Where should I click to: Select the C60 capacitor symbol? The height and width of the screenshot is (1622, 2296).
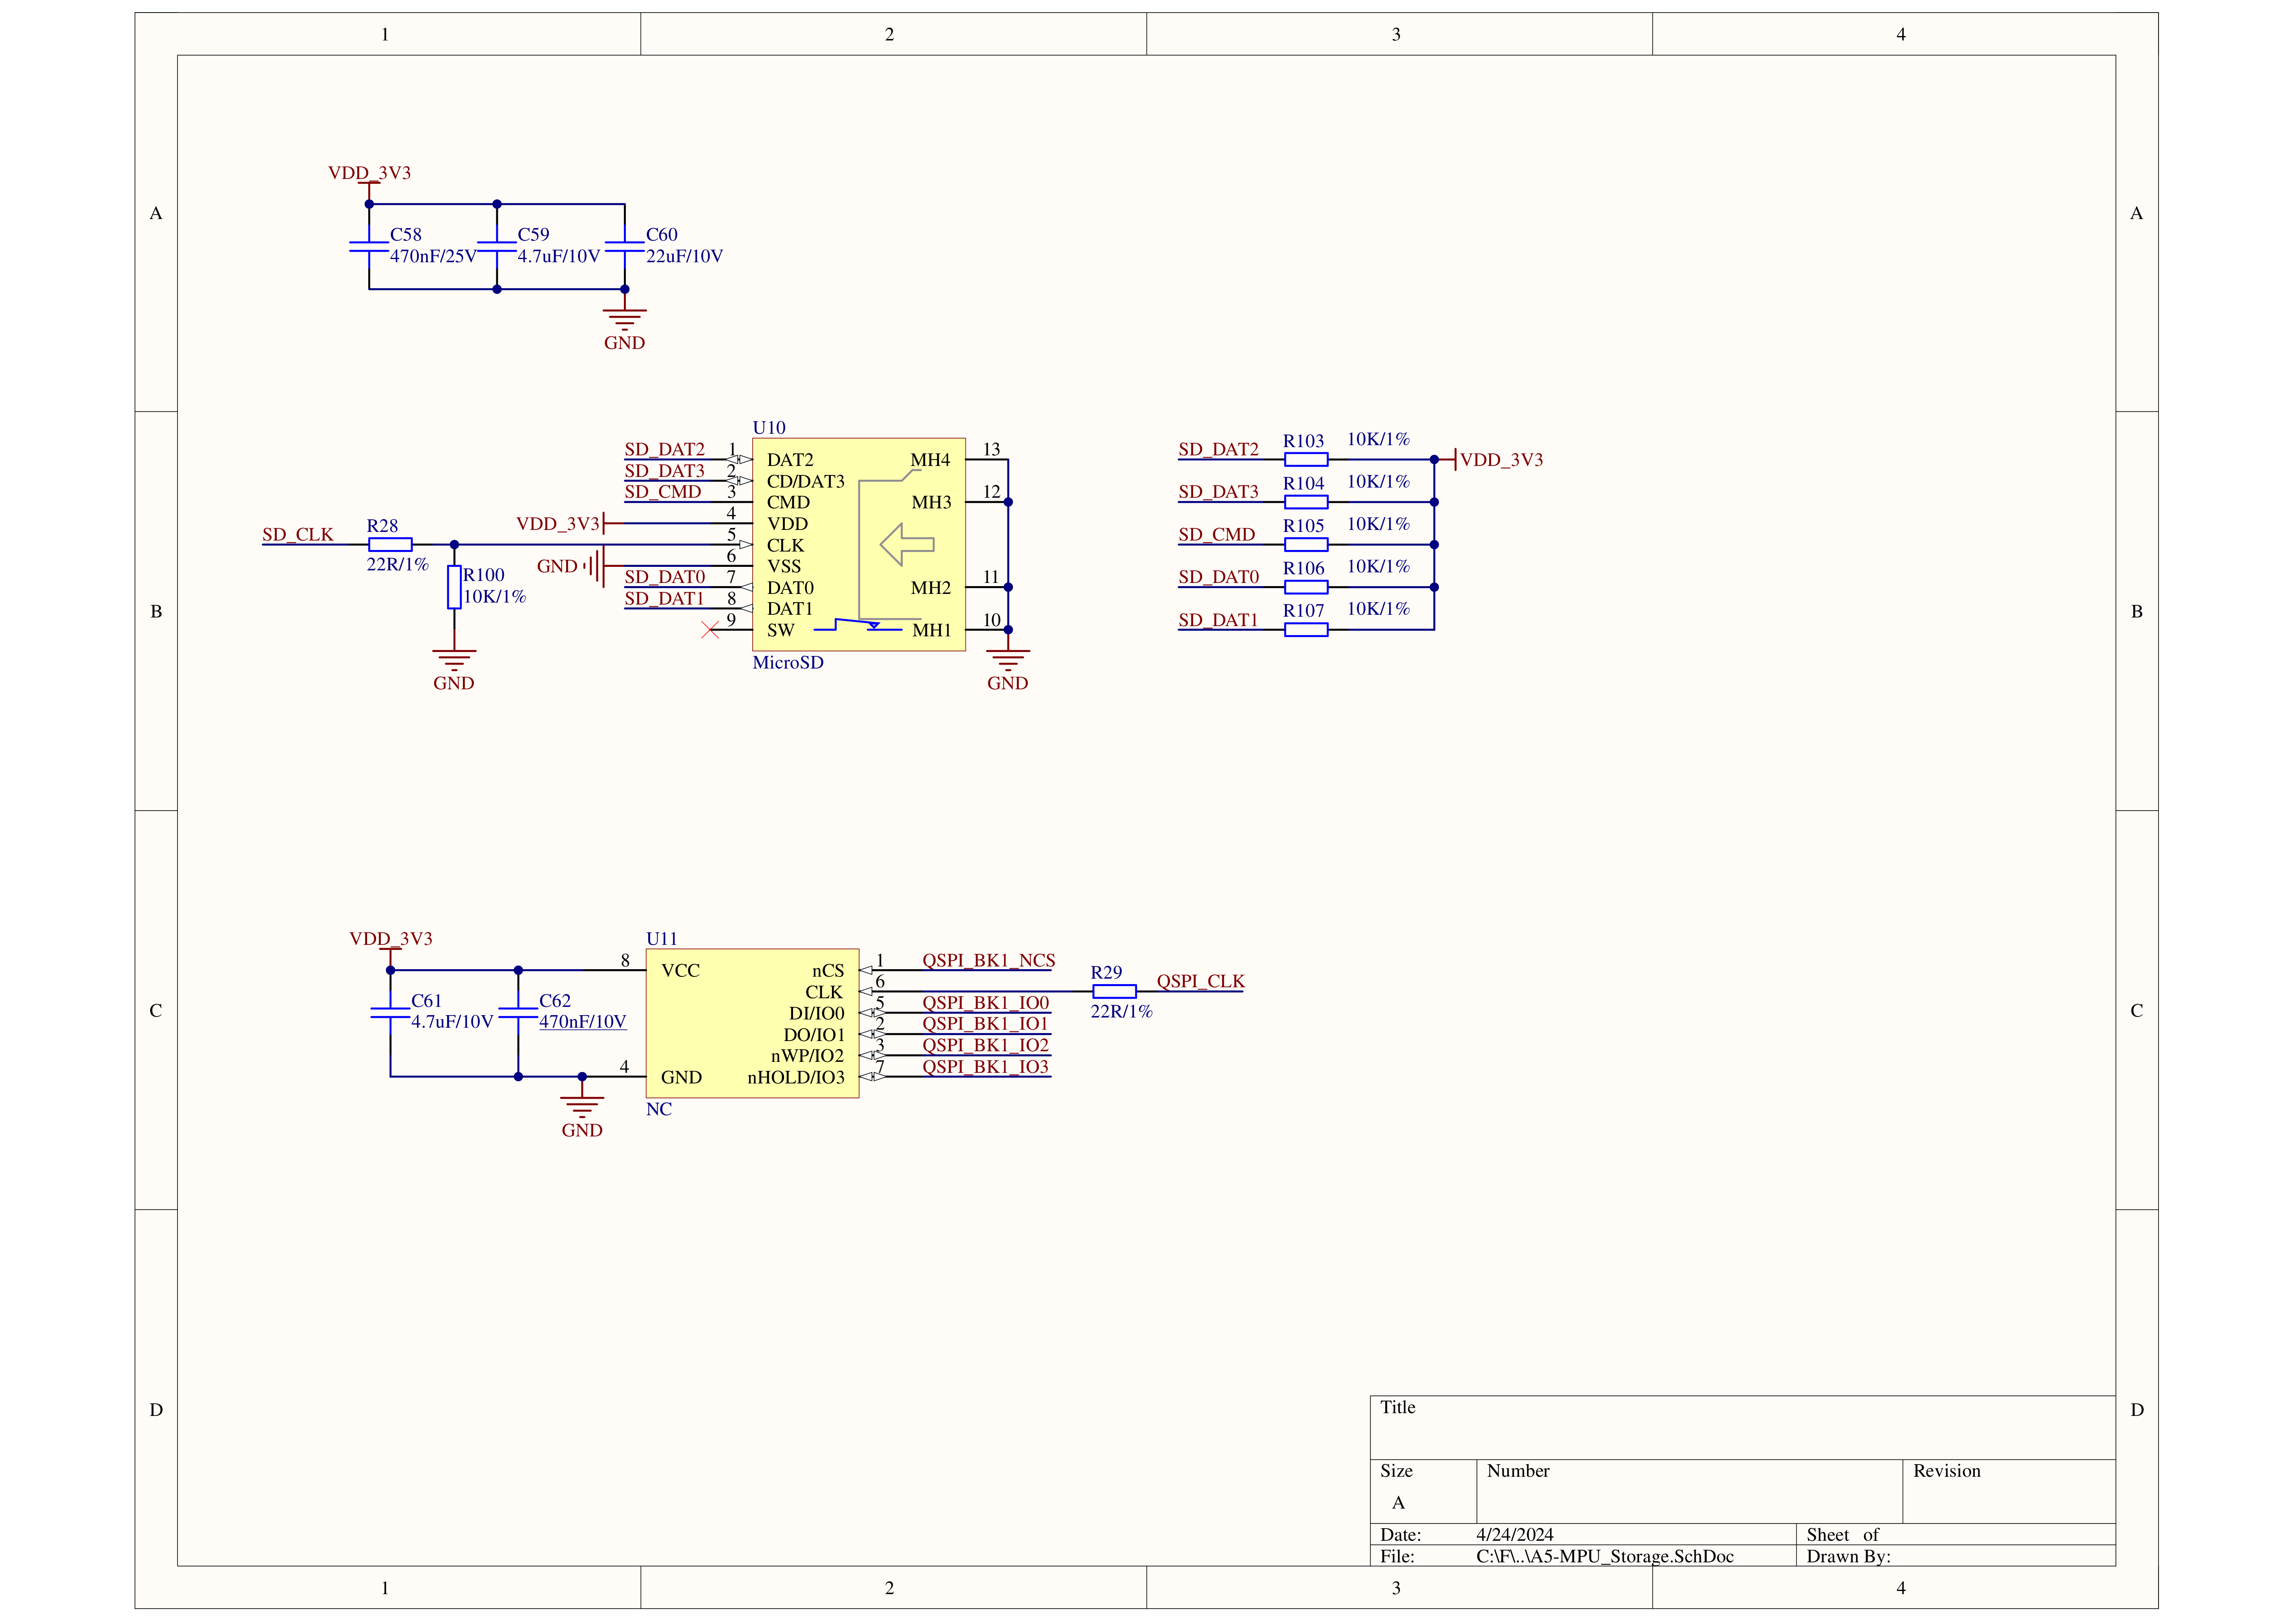(x=625, y=246)
